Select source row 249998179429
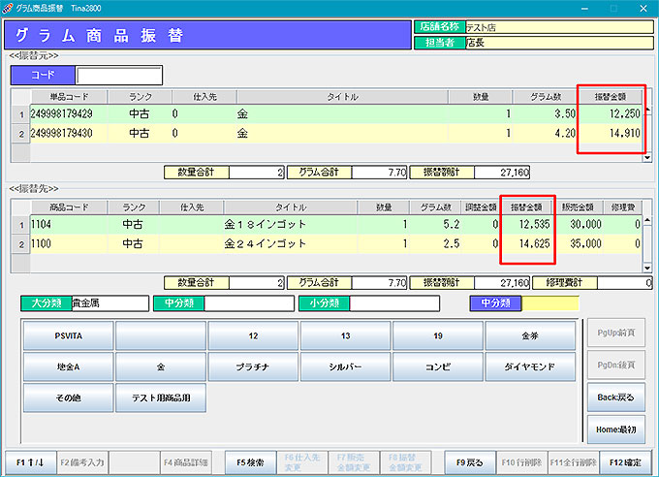Viewport: 659px width, 477px height. [336, 113]
